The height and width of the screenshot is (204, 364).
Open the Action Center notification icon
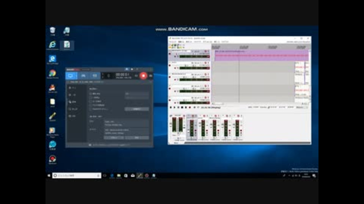(314, 176)
